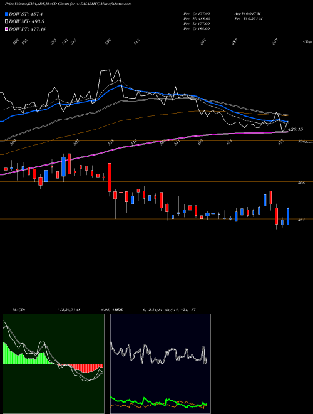This screenshot has width=313, height=414.
Task: Click the last blue candlestick on the chart
Action: point(288,216)
